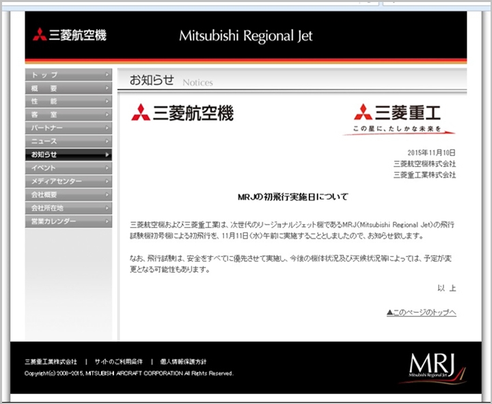Open the 概要 sidebar item
This screenshot has width=492, height=404.
[x=68, y=88]
